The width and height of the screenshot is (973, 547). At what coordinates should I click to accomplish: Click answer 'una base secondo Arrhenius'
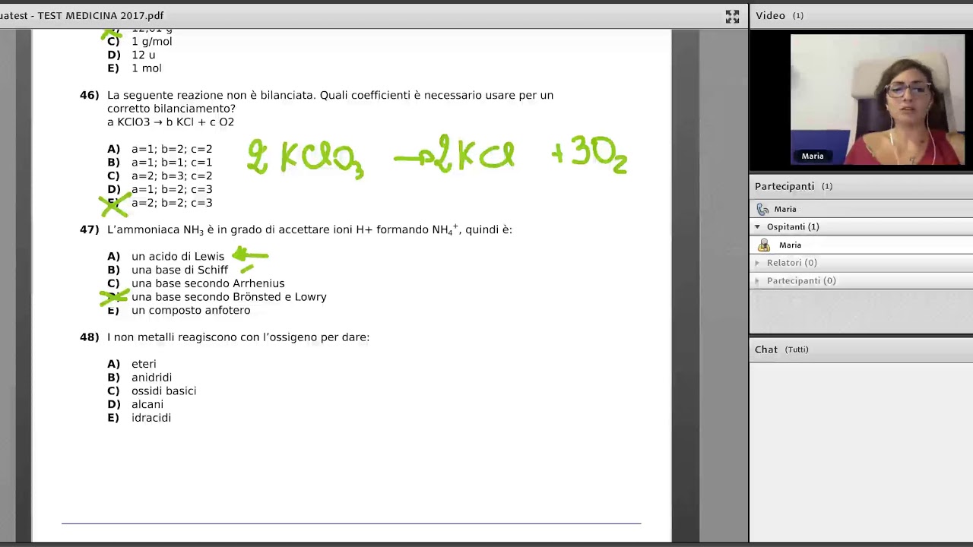tap(208, 283)
